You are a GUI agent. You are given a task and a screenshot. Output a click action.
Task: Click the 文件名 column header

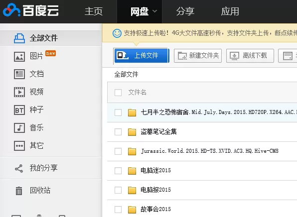138,92
